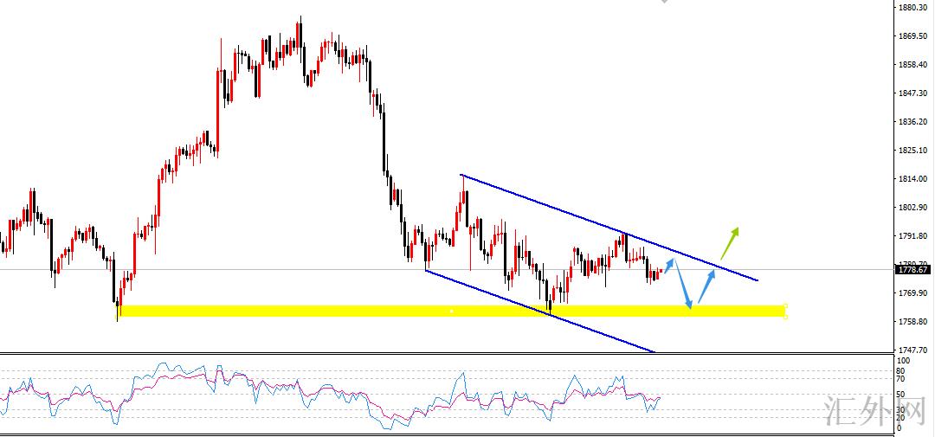Click the current price label 1778.67

[x=912, y=270]
